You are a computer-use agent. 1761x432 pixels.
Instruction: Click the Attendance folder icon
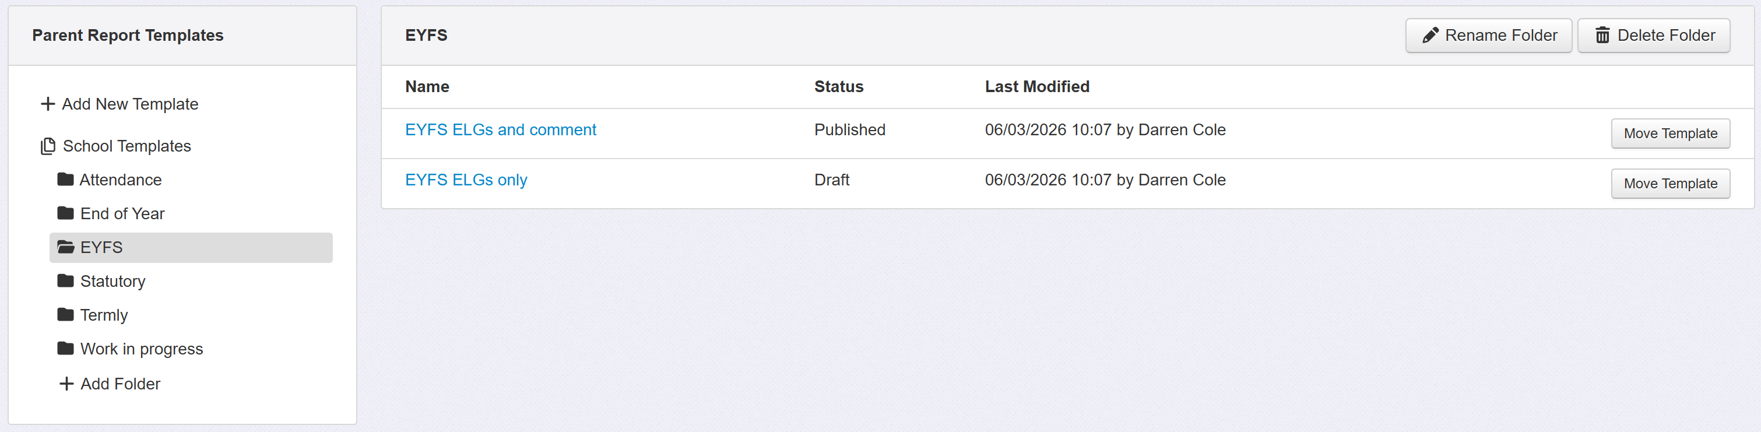coord(66,180)
